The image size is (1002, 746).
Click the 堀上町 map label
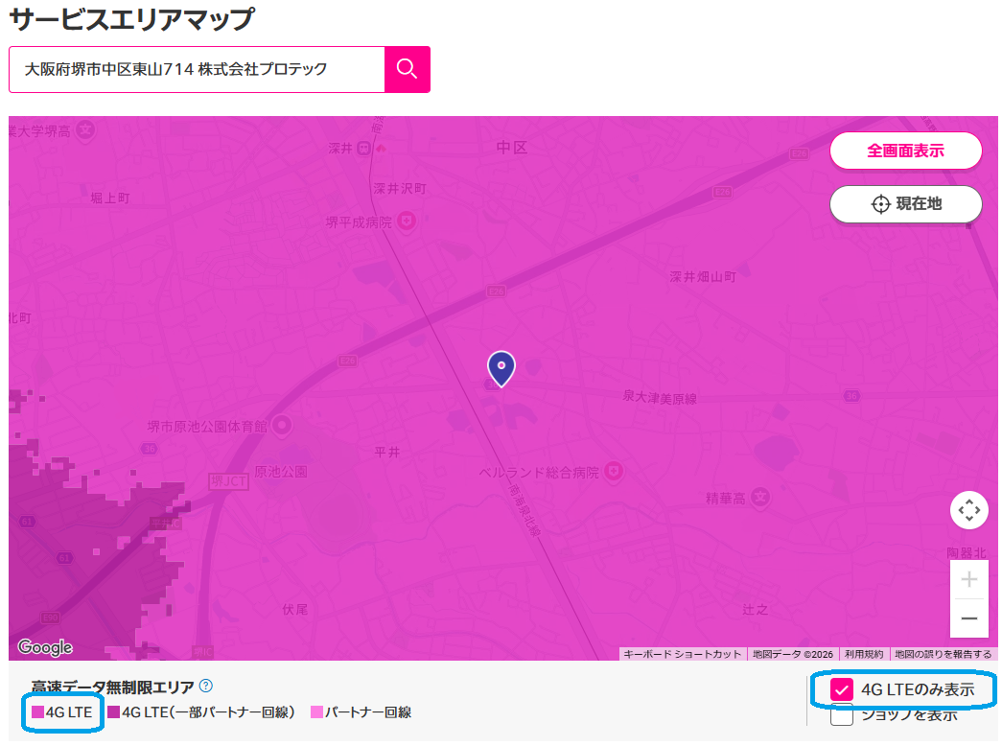tap(110, 198)
